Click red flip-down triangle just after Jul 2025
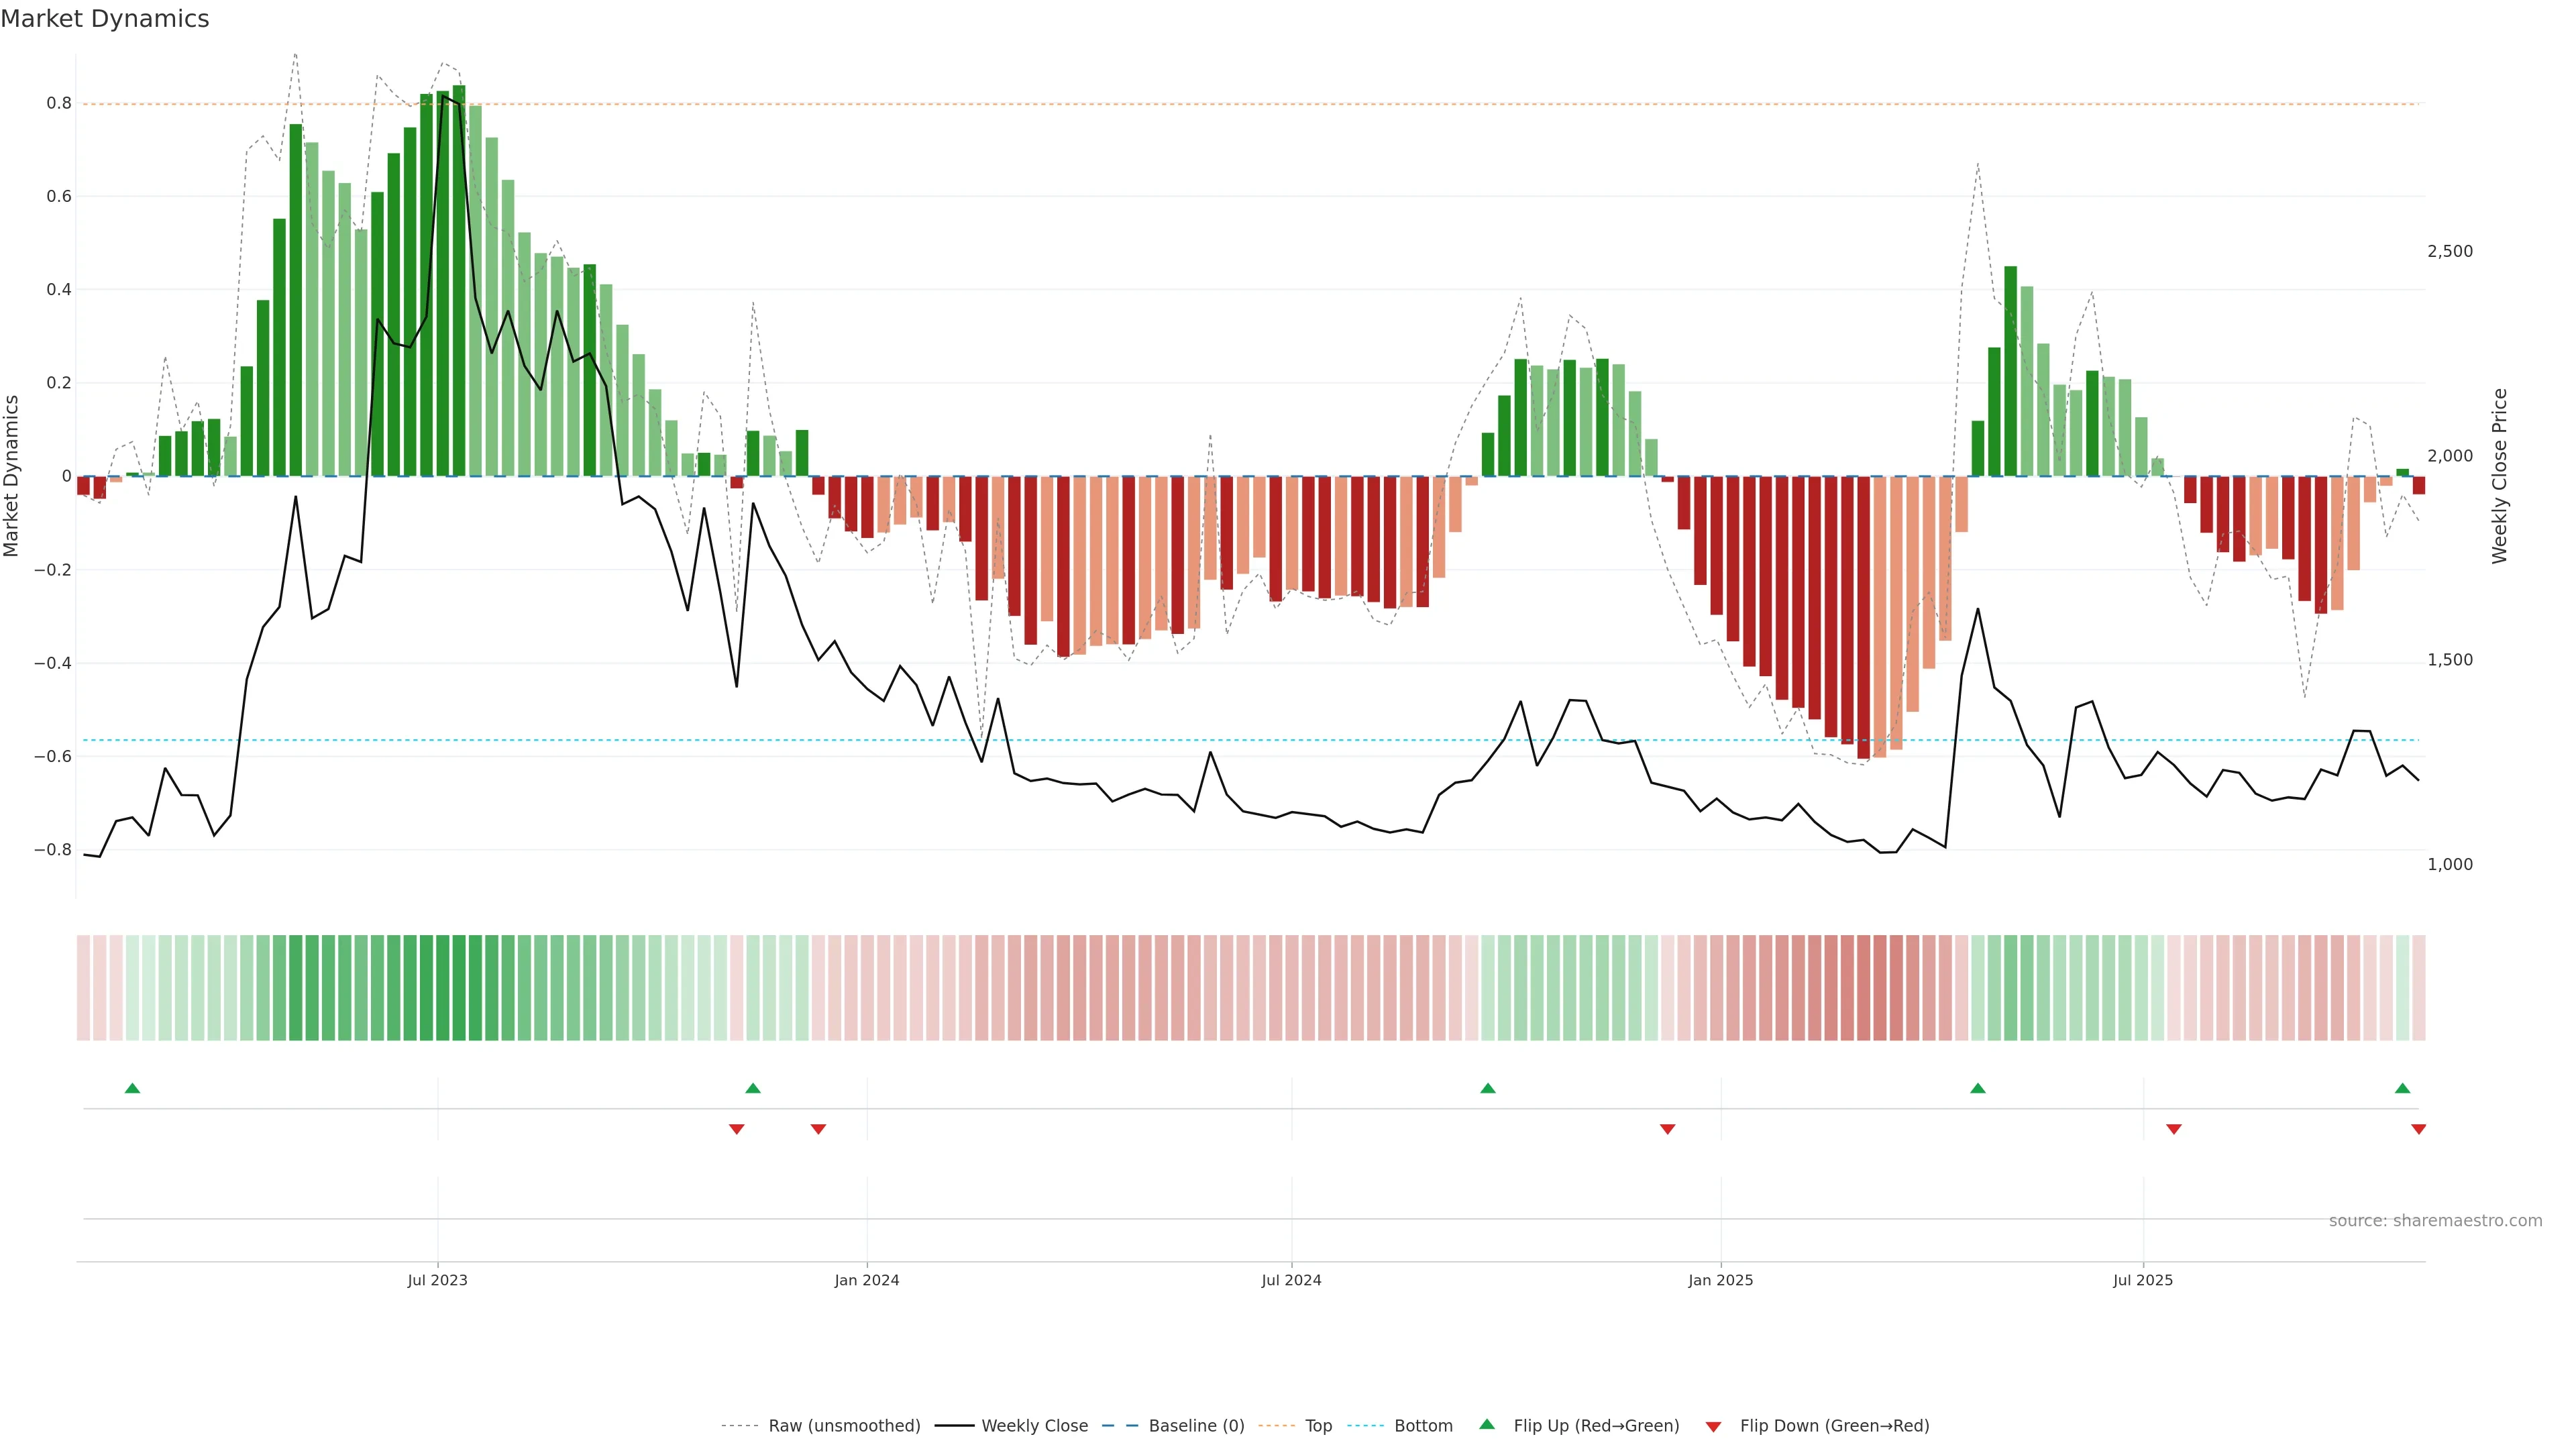The image size is (2576, 1449). click(2174, 1129)
